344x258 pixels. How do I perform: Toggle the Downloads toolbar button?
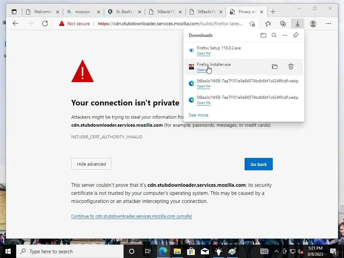(298, 24)
